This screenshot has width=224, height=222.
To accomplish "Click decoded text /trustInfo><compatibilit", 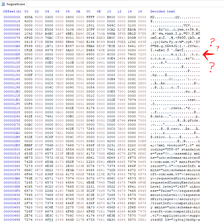I will pos(175,203).
